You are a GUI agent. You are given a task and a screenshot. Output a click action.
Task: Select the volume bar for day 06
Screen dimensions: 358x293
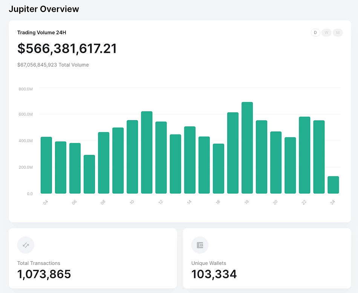pyautogui.click(x=75, y=168)
